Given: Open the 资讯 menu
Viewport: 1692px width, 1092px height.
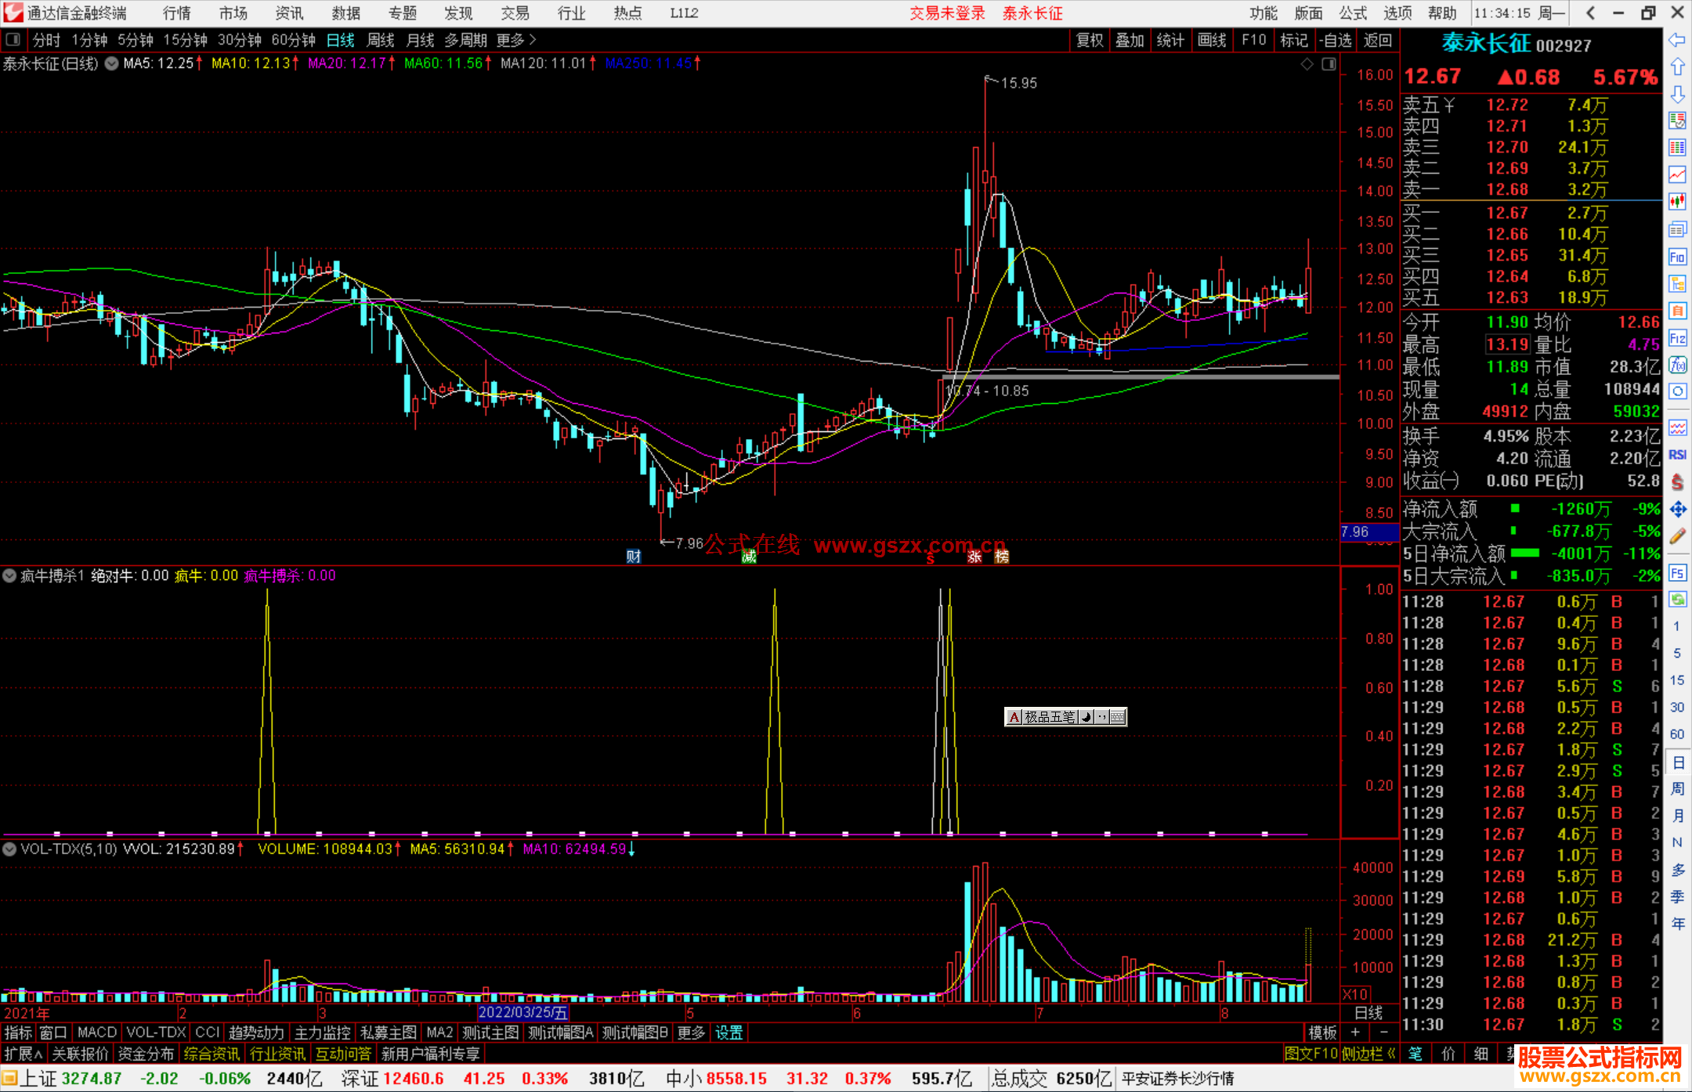Looking at the screenshot, I should [290, 13].
